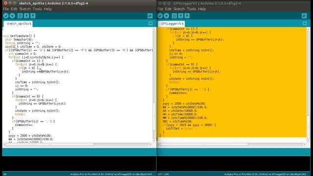313x176 pixels.
Task: Open File menu in sketch_apr05a window
Action: point(6,9)
